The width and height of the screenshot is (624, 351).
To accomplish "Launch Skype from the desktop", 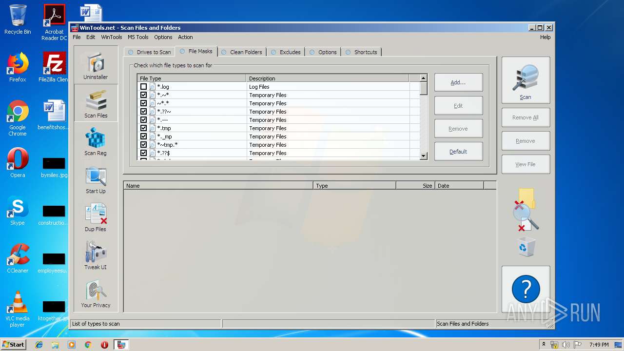I will [18, 211].
